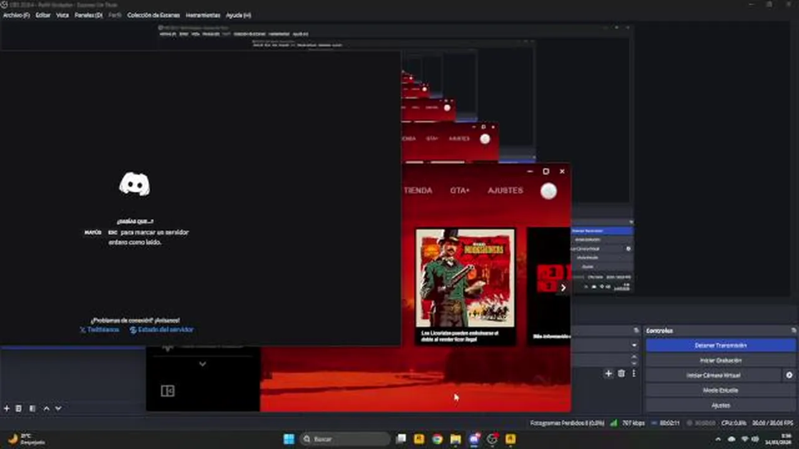Image resolution: width=799 pixels, height=449 pixels.
Task: Move the scene down
Action: point(58,408)
